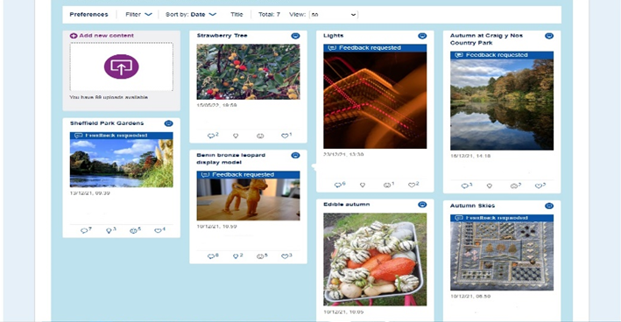Click the heart icon on the Lights card

412,185
